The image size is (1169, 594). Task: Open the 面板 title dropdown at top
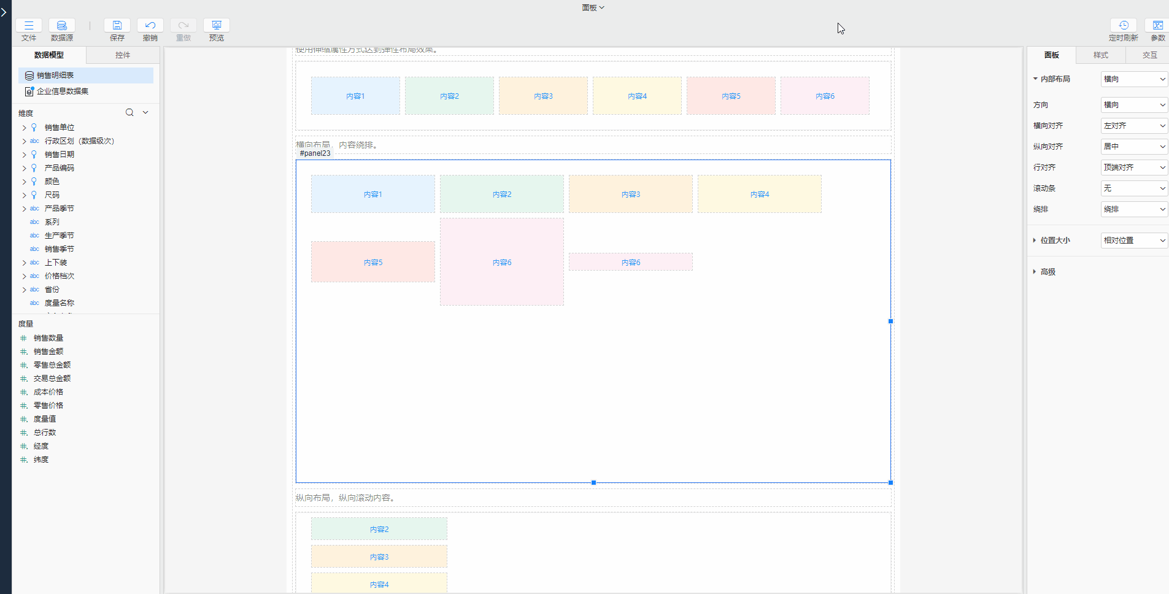(x=593, y=7)
